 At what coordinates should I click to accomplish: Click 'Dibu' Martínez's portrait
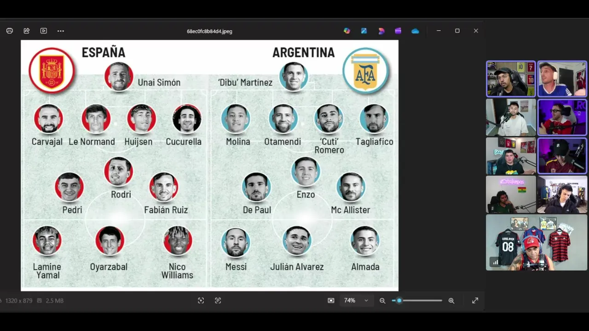tap(294, 76)
